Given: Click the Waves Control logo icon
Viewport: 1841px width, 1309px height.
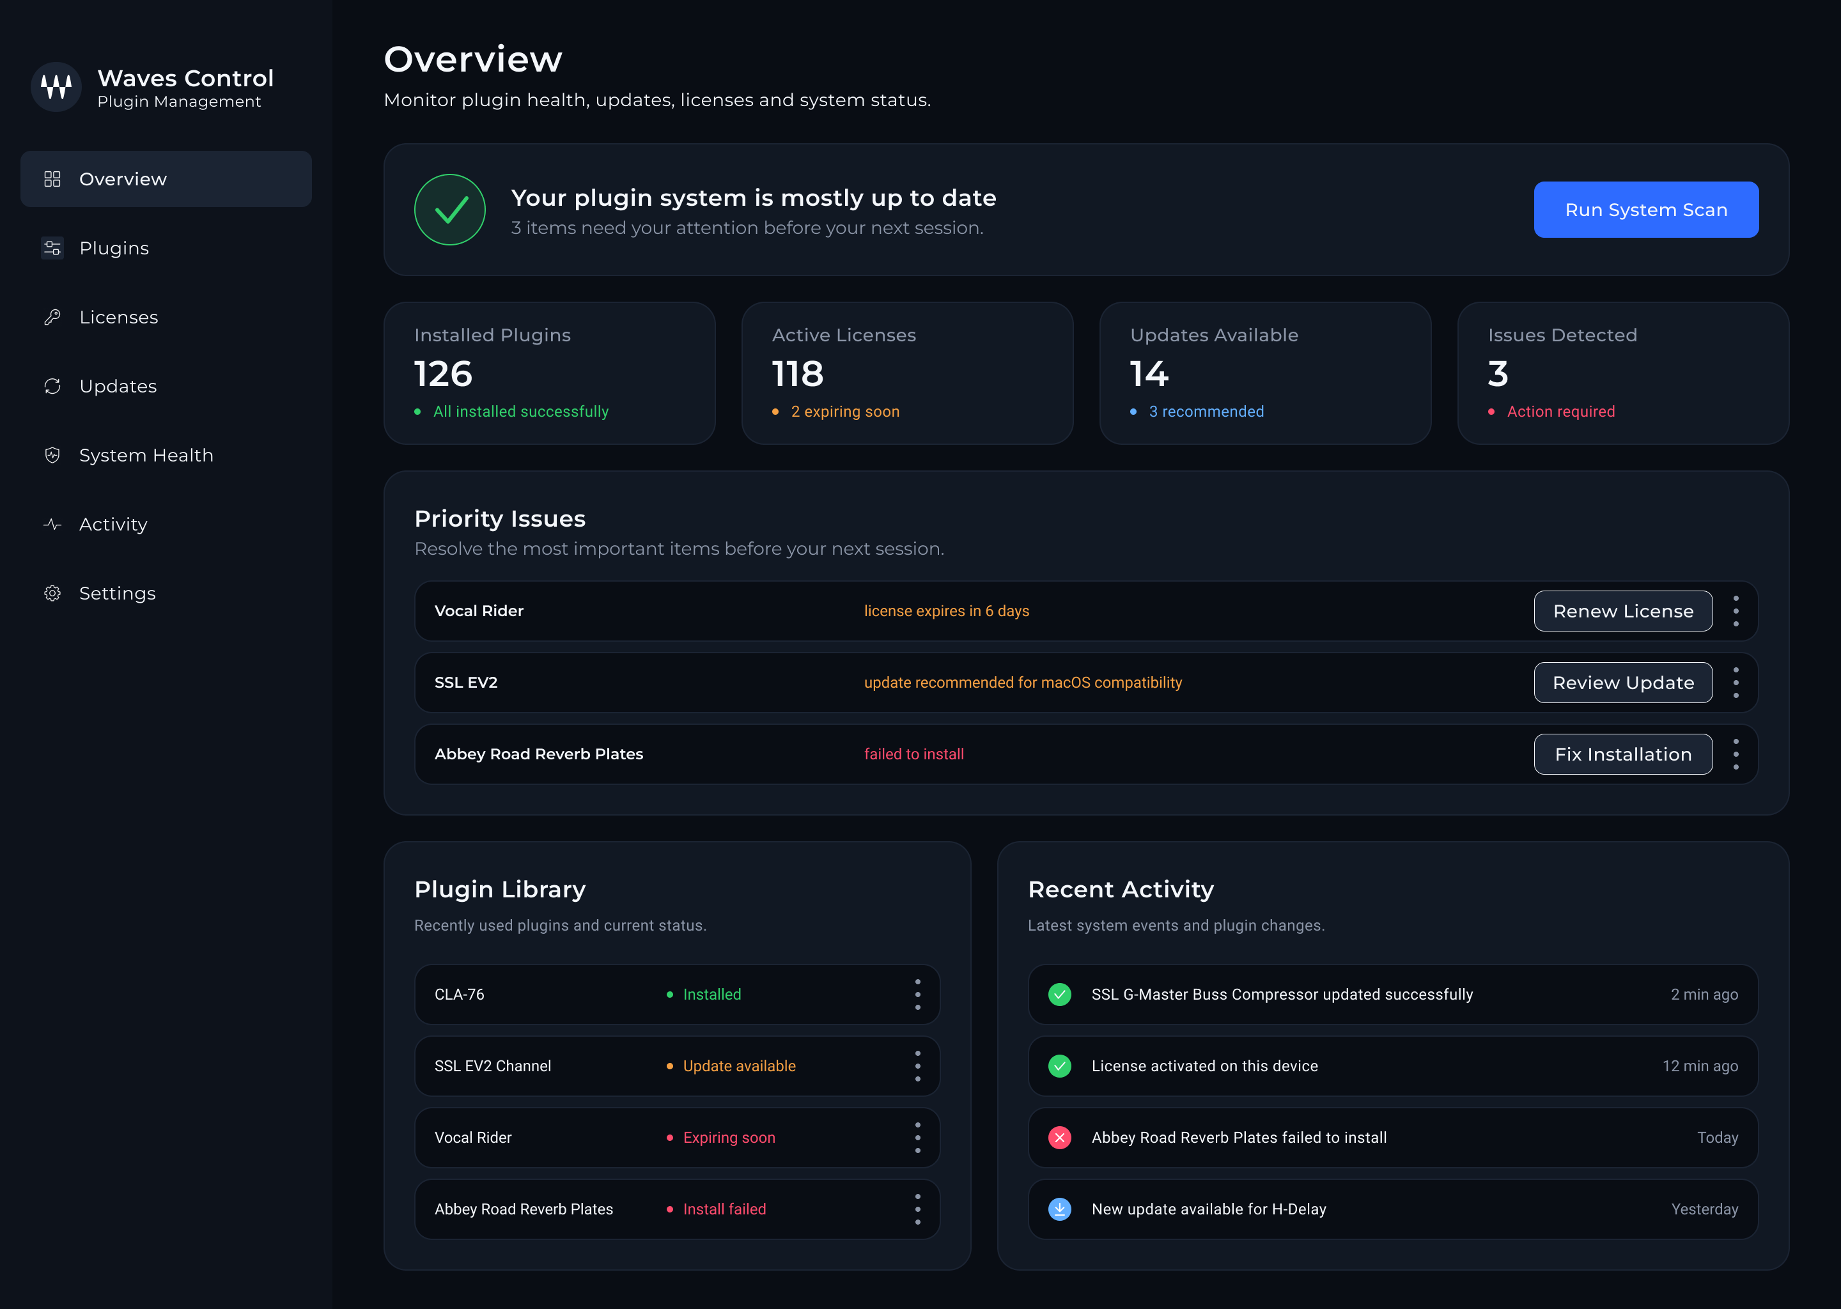Looking at the screenshot, I should (56, 87).
